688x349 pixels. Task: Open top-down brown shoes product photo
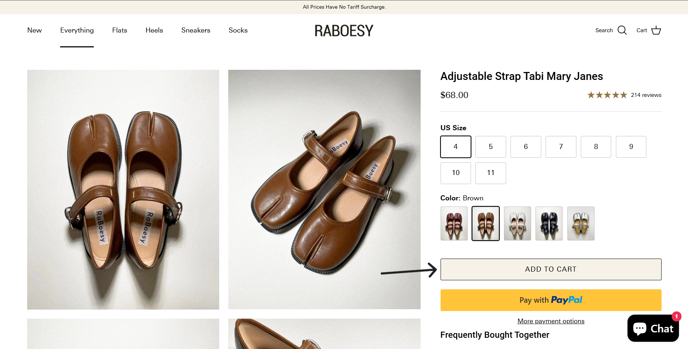pos(123,190)
